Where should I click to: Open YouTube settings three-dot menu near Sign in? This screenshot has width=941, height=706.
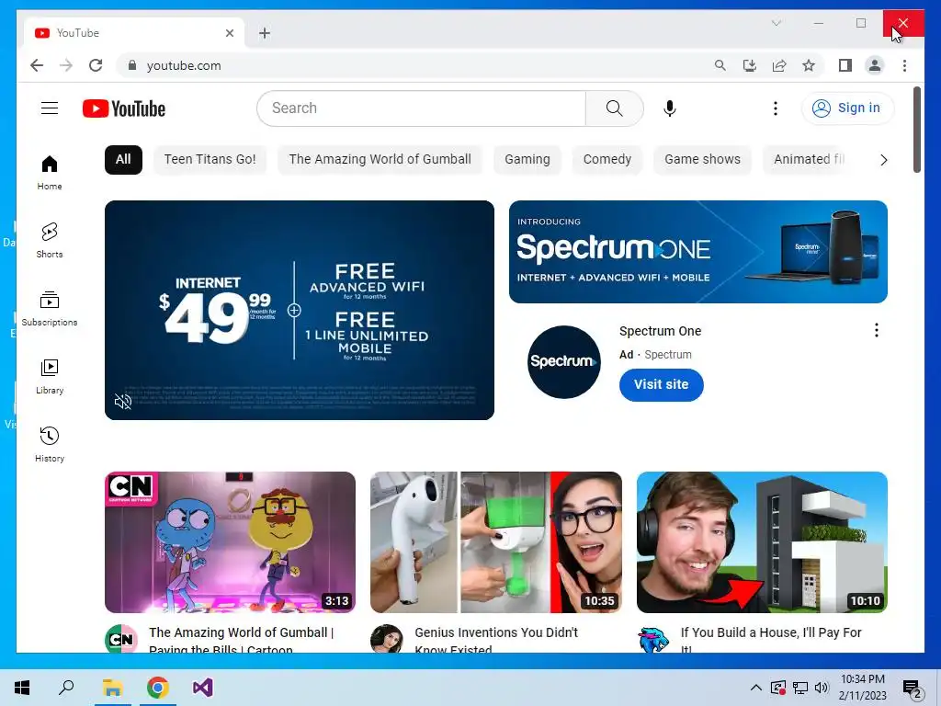[776, 108]
